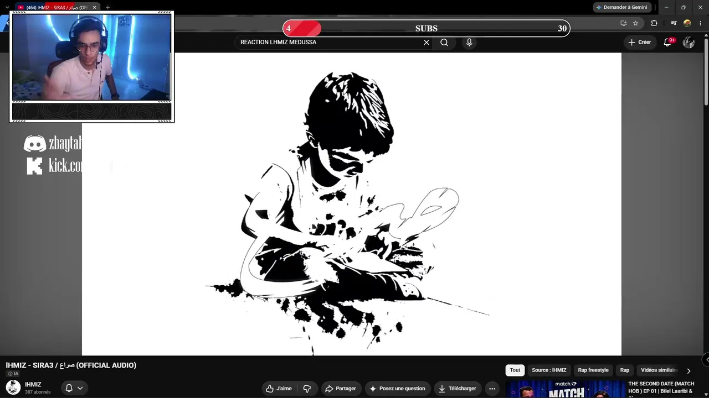Open THE SECOND DATE video title

pos(661,387)
